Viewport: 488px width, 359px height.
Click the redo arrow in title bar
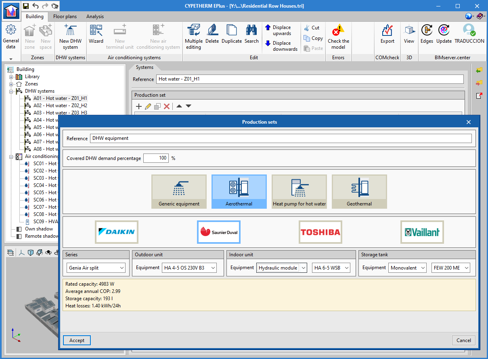(x=45, y=6)
